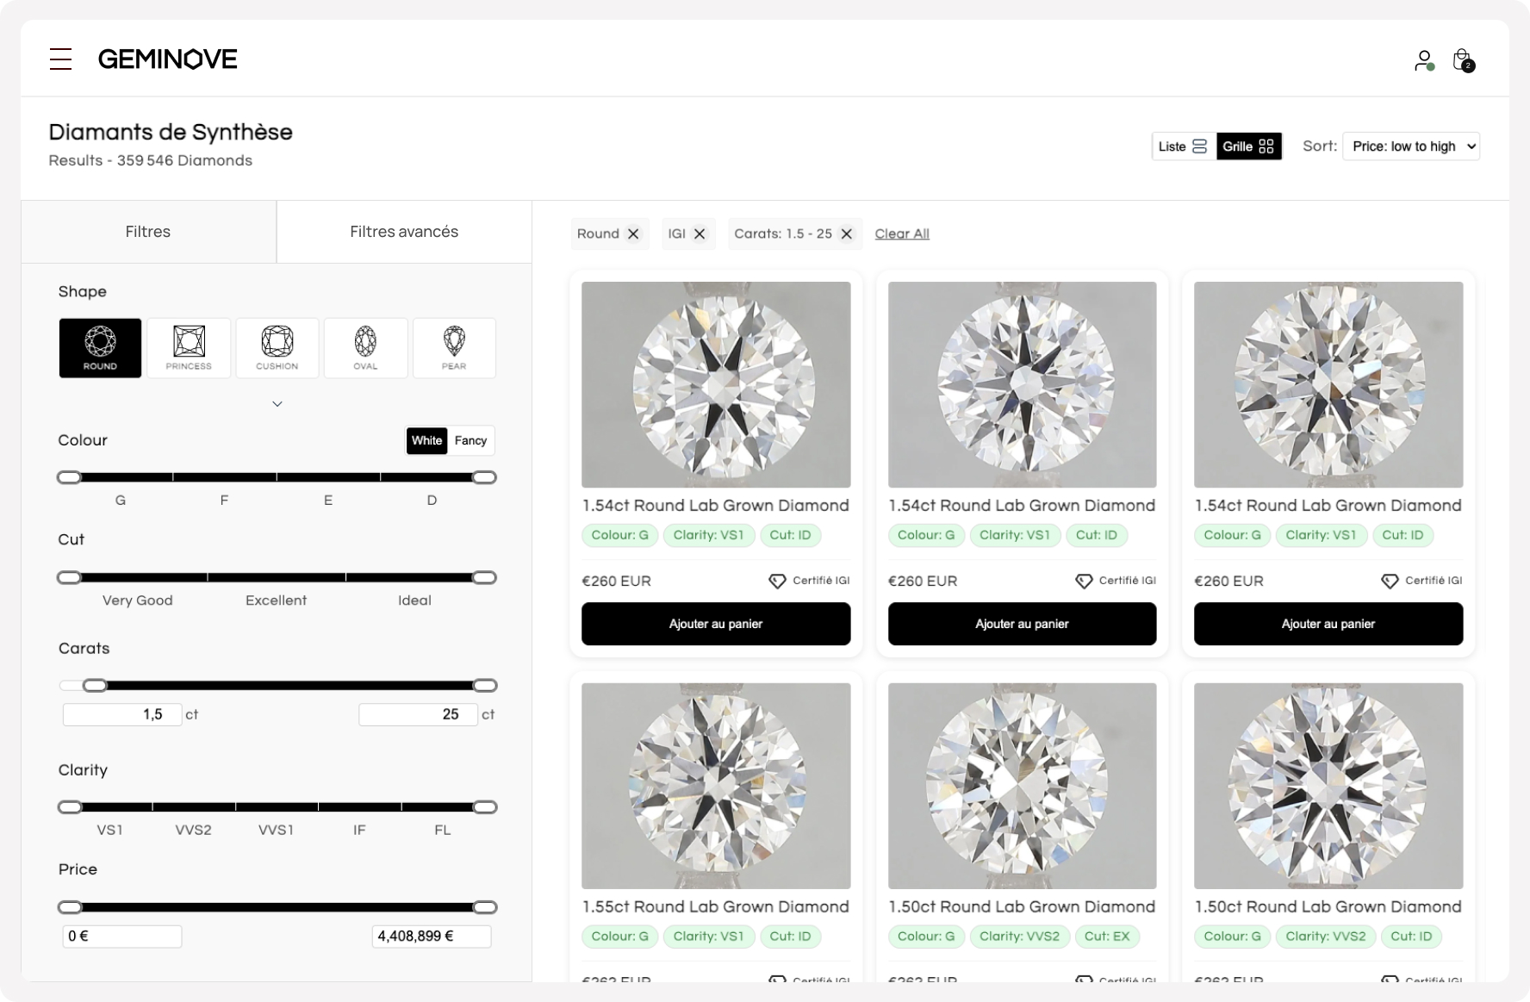Image resolution: width=1530 pixels, height=1002 pixels.
Task: Click the VVS1 clarity label
Action: pyautogui.click(x=276, y=830)
